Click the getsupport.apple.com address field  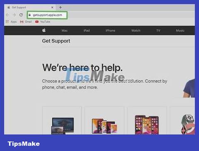coord(47,15)
